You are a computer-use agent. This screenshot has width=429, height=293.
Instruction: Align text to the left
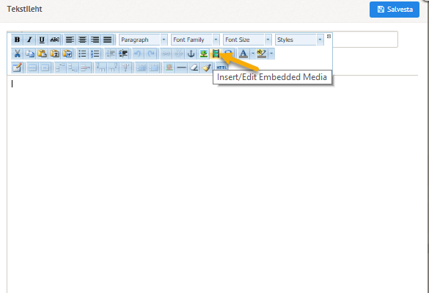70,40
